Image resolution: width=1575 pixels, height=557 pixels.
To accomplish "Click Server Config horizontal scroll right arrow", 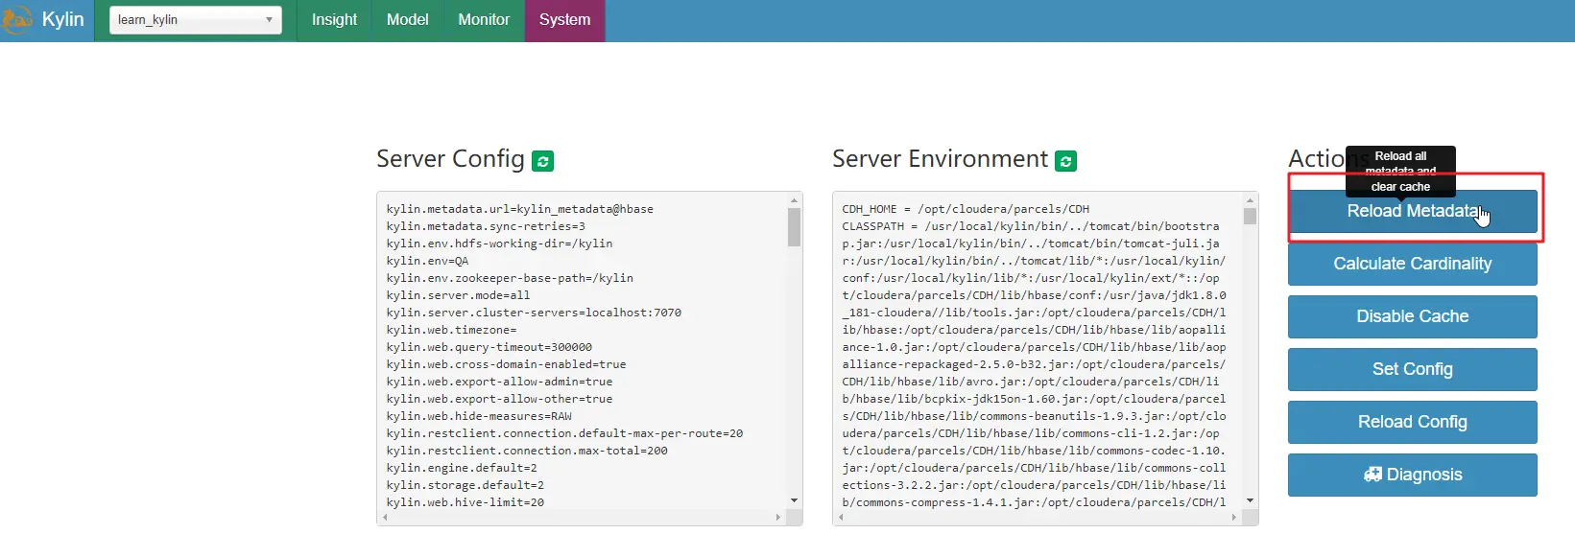I will [778, 518].
